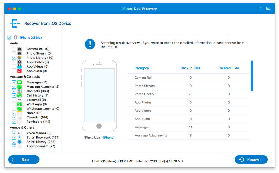Screen dimensions: 279x173
Task: Click the App Photos icon
Action: [19, 62]
